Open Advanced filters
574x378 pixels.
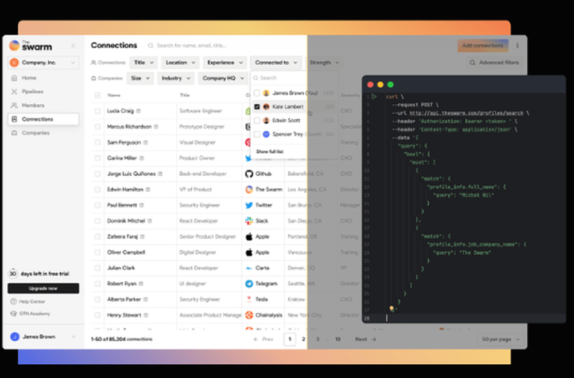[x=494, y=63]
